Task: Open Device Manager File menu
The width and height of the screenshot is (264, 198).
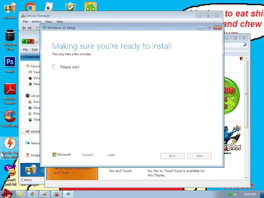Action: click(x=25, y=22)
